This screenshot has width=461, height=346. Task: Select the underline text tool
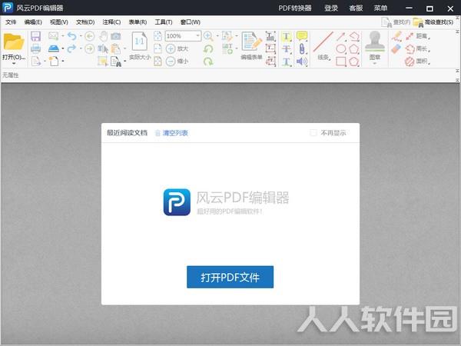coord(286,62)
